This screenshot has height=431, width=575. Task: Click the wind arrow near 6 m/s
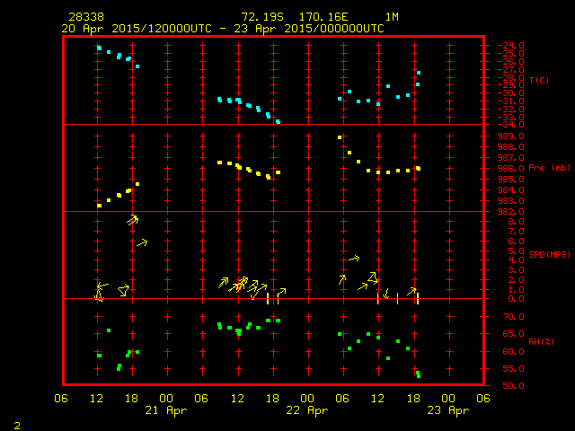[x=141, y=242]
